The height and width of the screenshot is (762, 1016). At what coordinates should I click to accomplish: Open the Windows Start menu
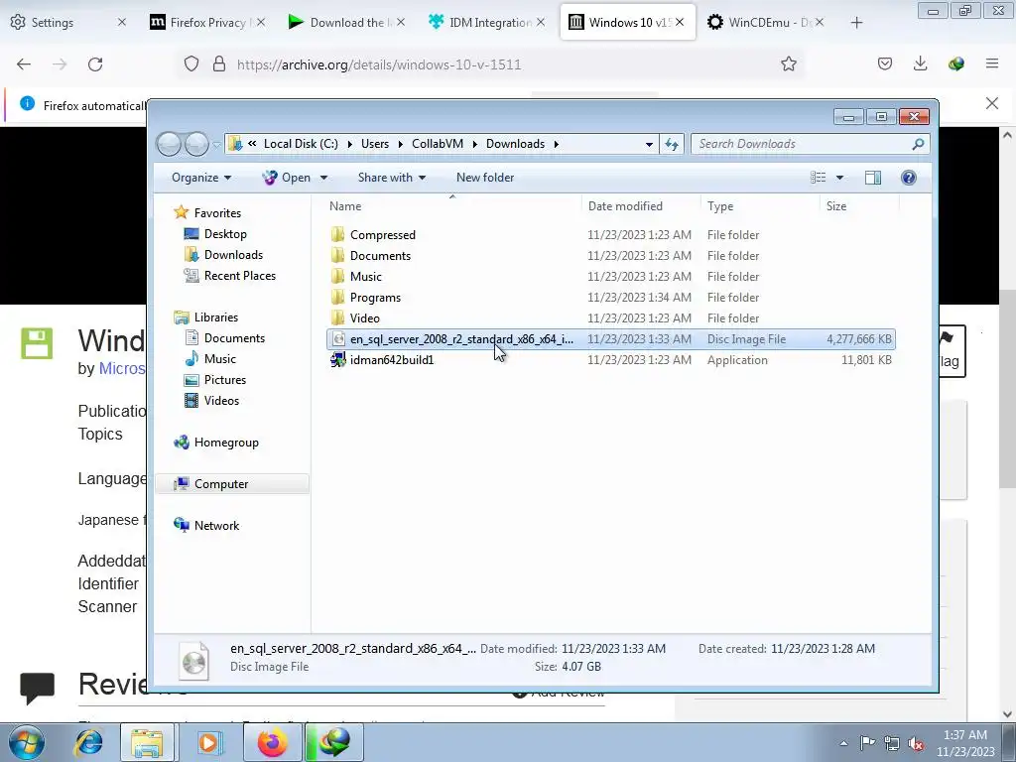tap(26, 742)
